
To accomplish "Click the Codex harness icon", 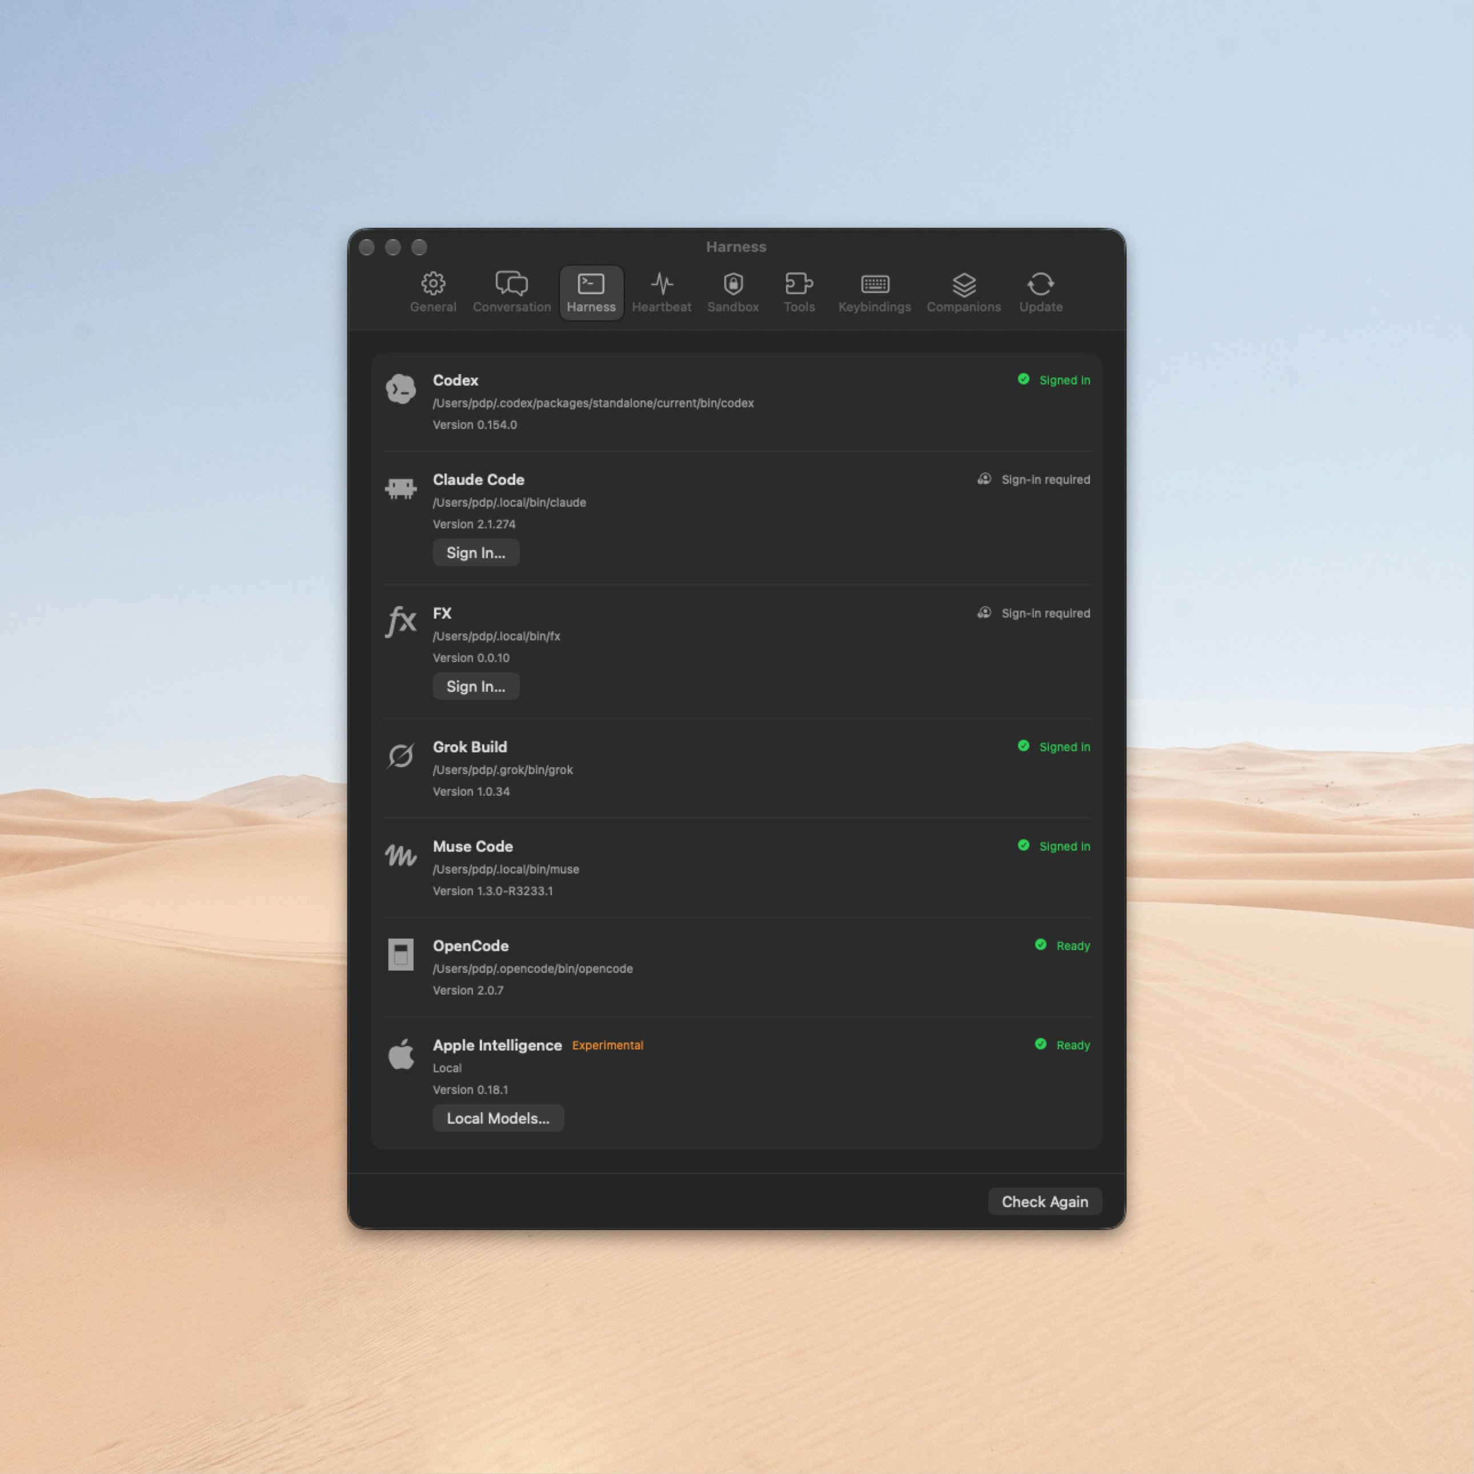I will [400, 389].
